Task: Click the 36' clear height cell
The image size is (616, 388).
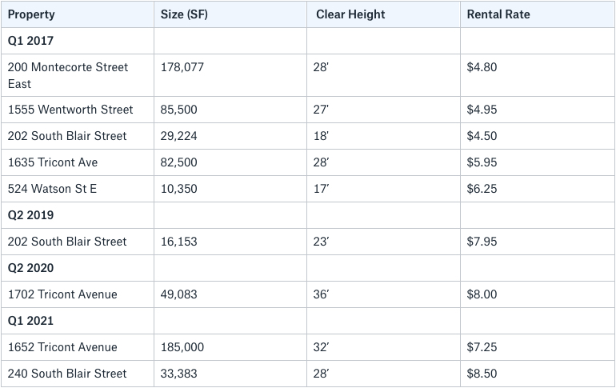Action: point(383,294)
